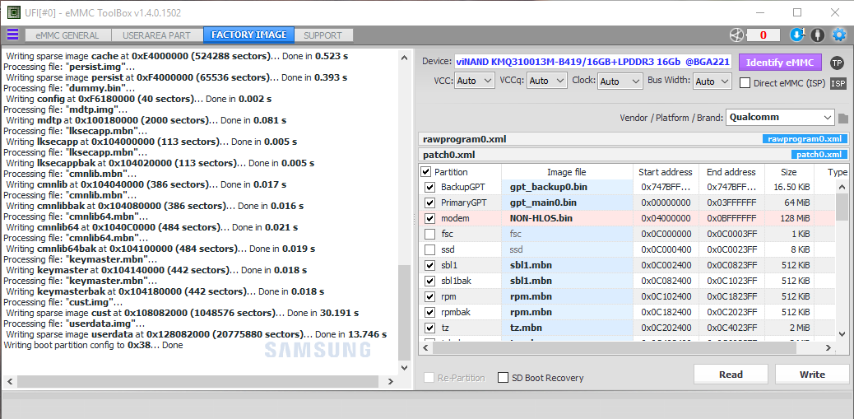Select the FACTORY IMAGE tab
Viewport: 854px width, 419px height.
pyautogui.click(x=249, y=35)
